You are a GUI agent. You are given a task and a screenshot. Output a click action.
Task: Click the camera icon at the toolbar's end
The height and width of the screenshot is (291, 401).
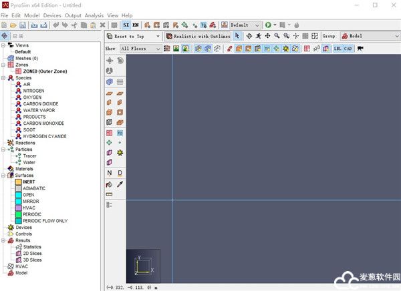pos(360,49)
